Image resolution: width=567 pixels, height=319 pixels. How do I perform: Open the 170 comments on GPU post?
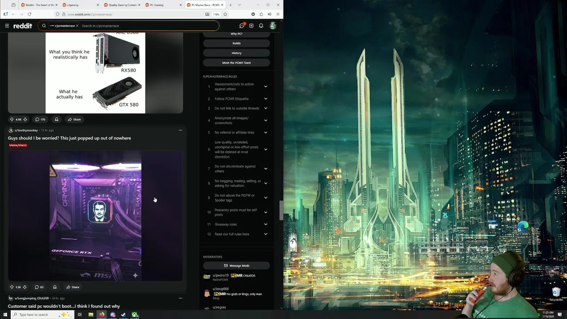click(x=40, y=119)
